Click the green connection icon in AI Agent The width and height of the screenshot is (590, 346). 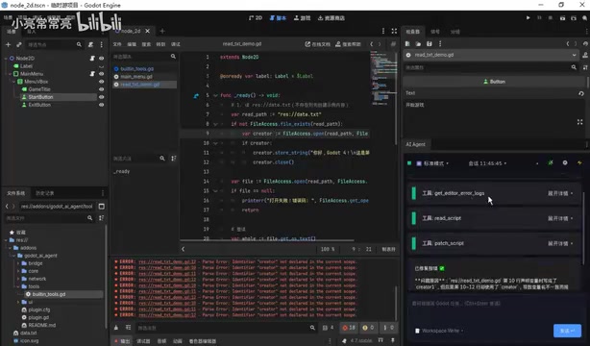point(551,162)
